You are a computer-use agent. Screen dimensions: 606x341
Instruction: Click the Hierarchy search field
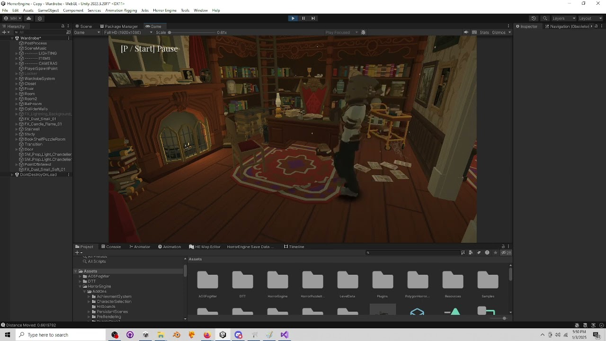[40, 32]
